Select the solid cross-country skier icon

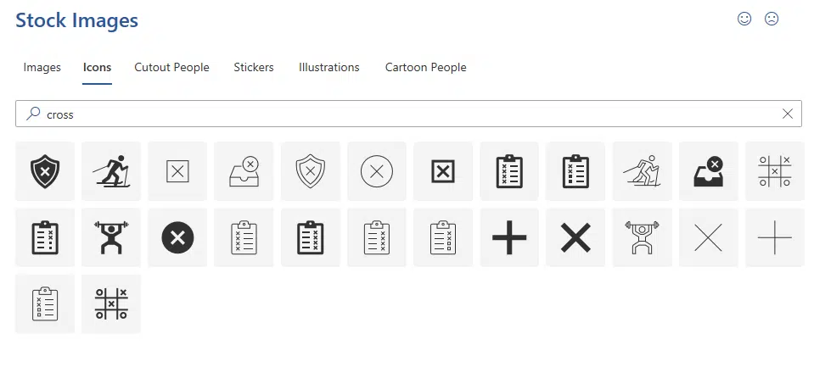click(x=111, y=171)
